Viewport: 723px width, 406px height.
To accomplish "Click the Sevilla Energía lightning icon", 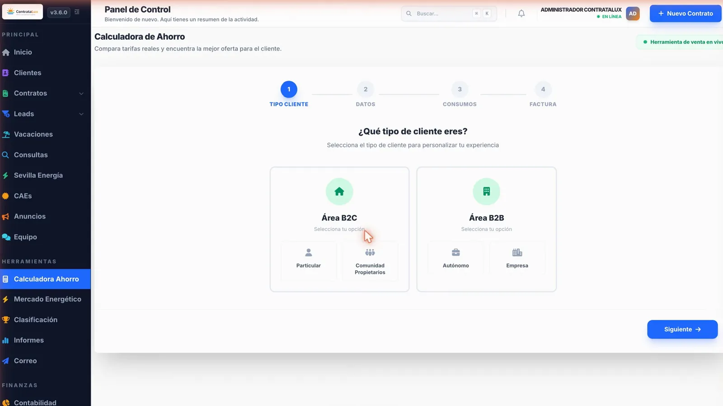I will 5,175.
